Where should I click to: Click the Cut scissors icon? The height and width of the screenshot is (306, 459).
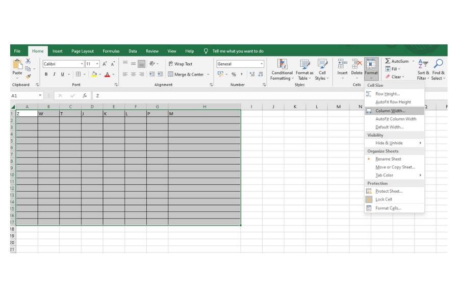click(x=28, y=61)
